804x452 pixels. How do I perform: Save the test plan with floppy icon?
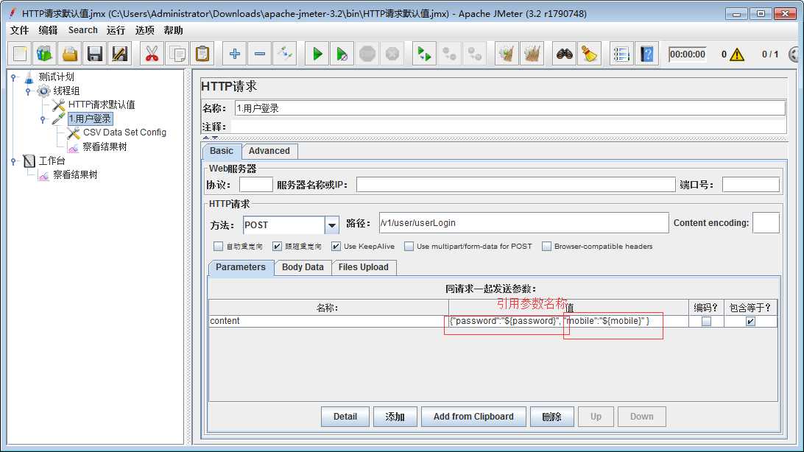(95, 54)
